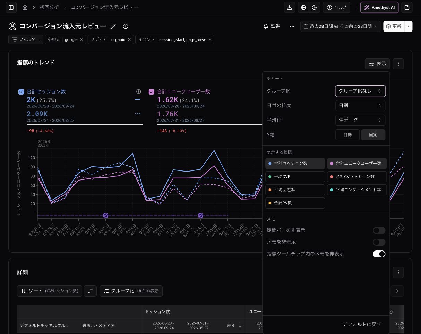Set Y軸 to 自動
This screenshot has width=421, height=334.
pyautogui.click(x=347, y=135)
